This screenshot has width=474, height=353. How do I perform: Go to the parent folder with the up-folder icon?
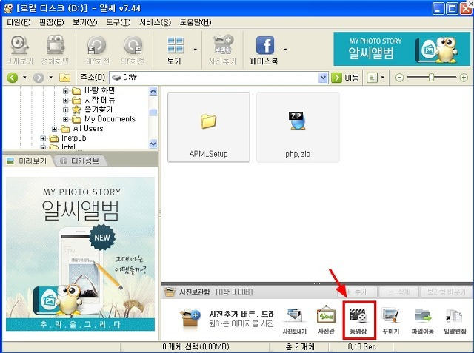64,78
